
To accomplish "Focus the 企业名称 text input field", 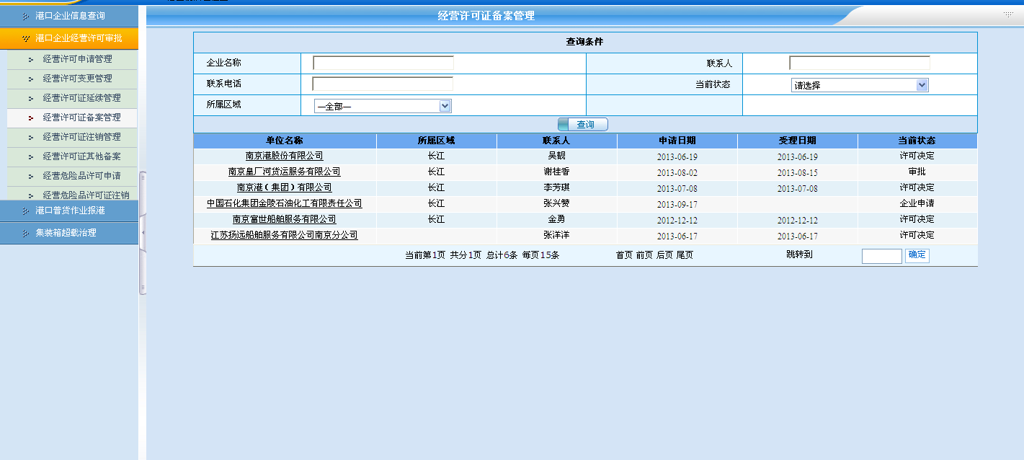I will coord(383,63).
